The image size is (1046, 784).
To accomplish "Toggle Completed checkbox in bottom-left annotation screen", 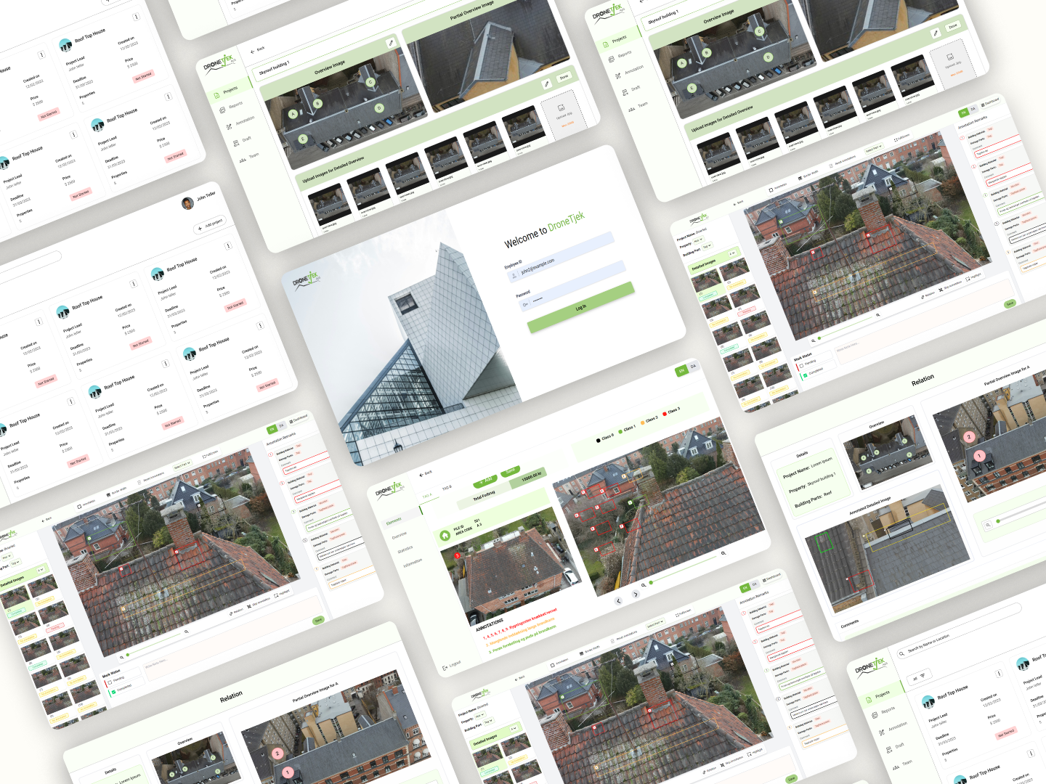I will [x=113, y=692].
